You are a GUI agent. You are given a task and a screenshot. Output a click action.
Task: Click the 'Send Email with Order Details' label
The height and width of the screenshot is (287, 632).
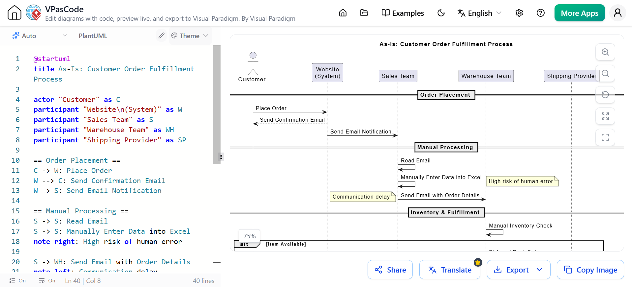tap(440, 195)
